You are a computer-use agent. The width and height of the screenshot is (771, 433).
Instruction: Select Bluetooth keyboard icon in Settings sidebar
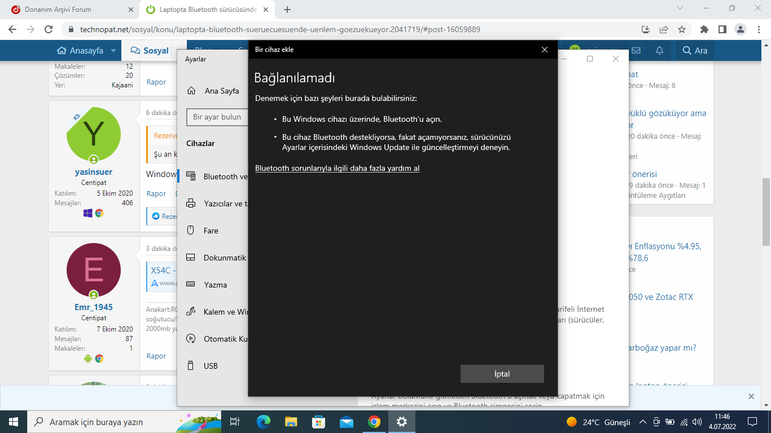click(191, 176)
